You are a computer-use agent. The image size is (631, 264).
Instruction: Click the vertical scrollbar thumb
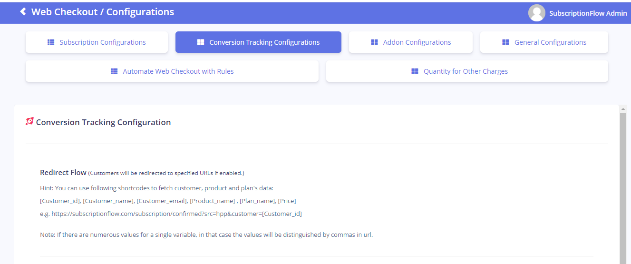click(623, 188)
